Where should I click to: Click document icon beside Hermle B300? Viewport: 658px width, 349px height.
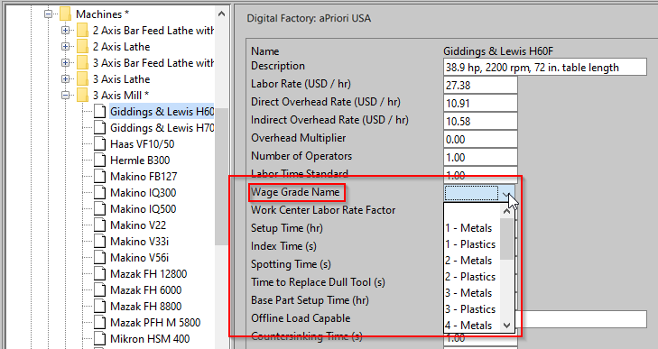(x=99, y=161)
